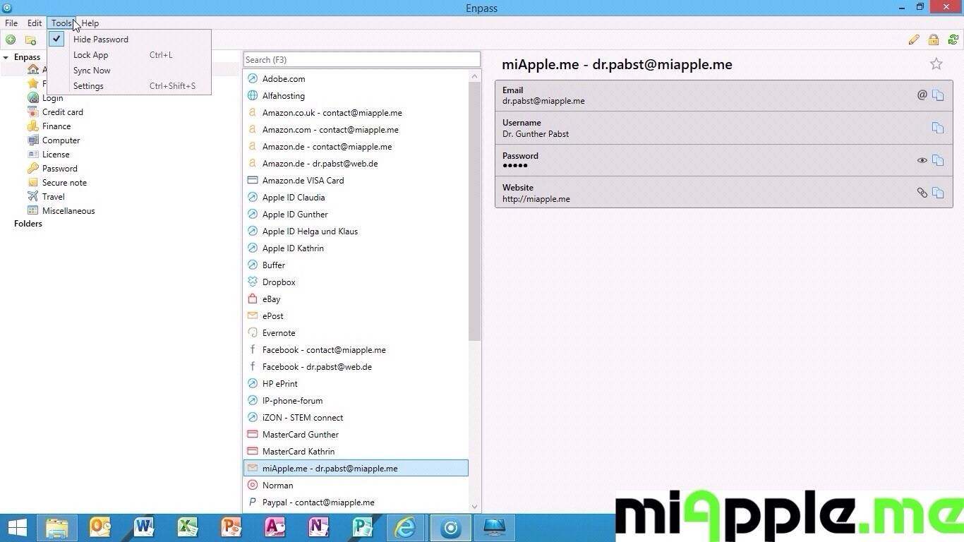Toggle the Hide Password menu option
This screenshot has height=542, width=964.
[x=101, y=40]
